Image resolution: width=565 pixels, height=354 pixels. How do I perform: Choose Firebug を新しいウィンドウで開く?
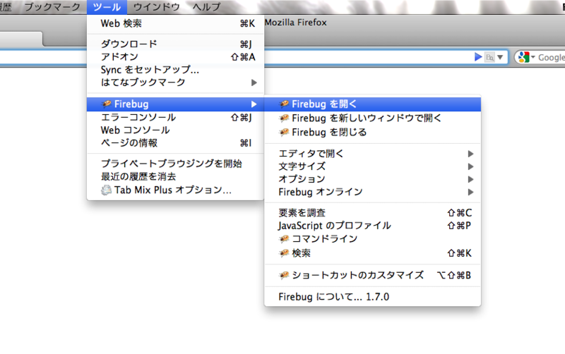[x=373, y=118]
